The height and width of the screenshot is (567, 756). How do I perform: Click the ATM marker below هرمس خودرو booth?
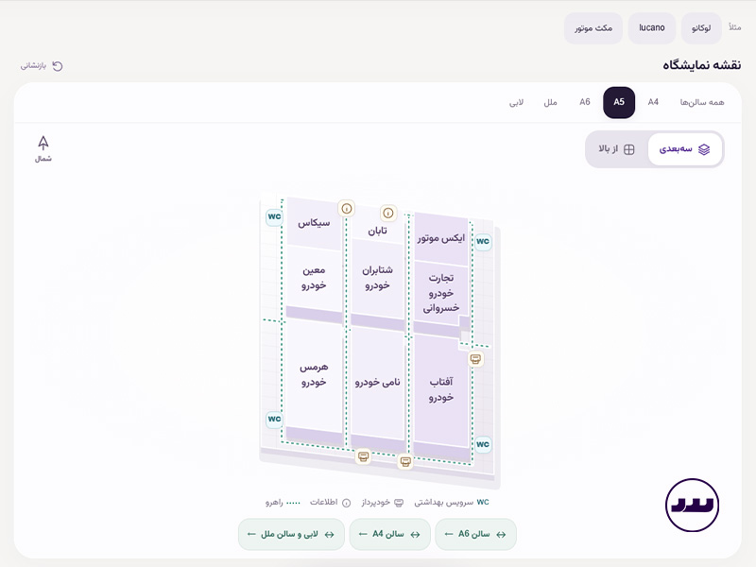coord(363,456)
